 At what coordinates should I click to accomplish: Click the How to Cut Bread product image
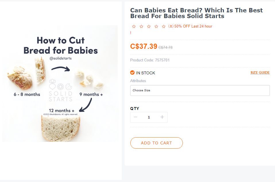pos(60,84)
